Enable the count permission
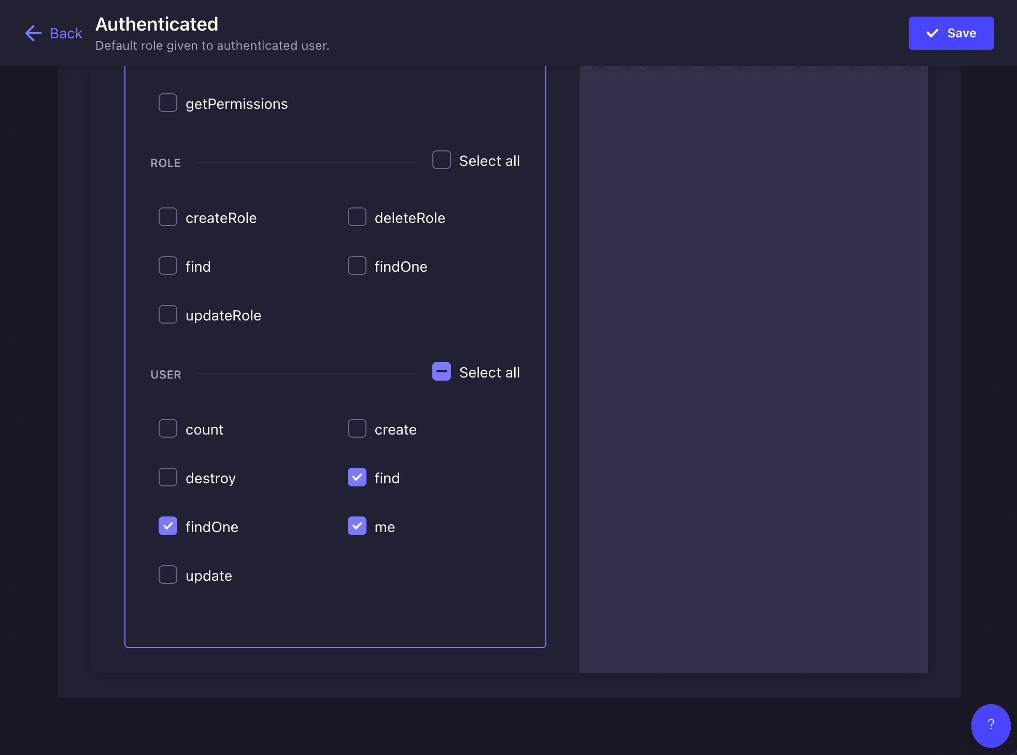Screen dimensions: 1017x755 [168, 428]
